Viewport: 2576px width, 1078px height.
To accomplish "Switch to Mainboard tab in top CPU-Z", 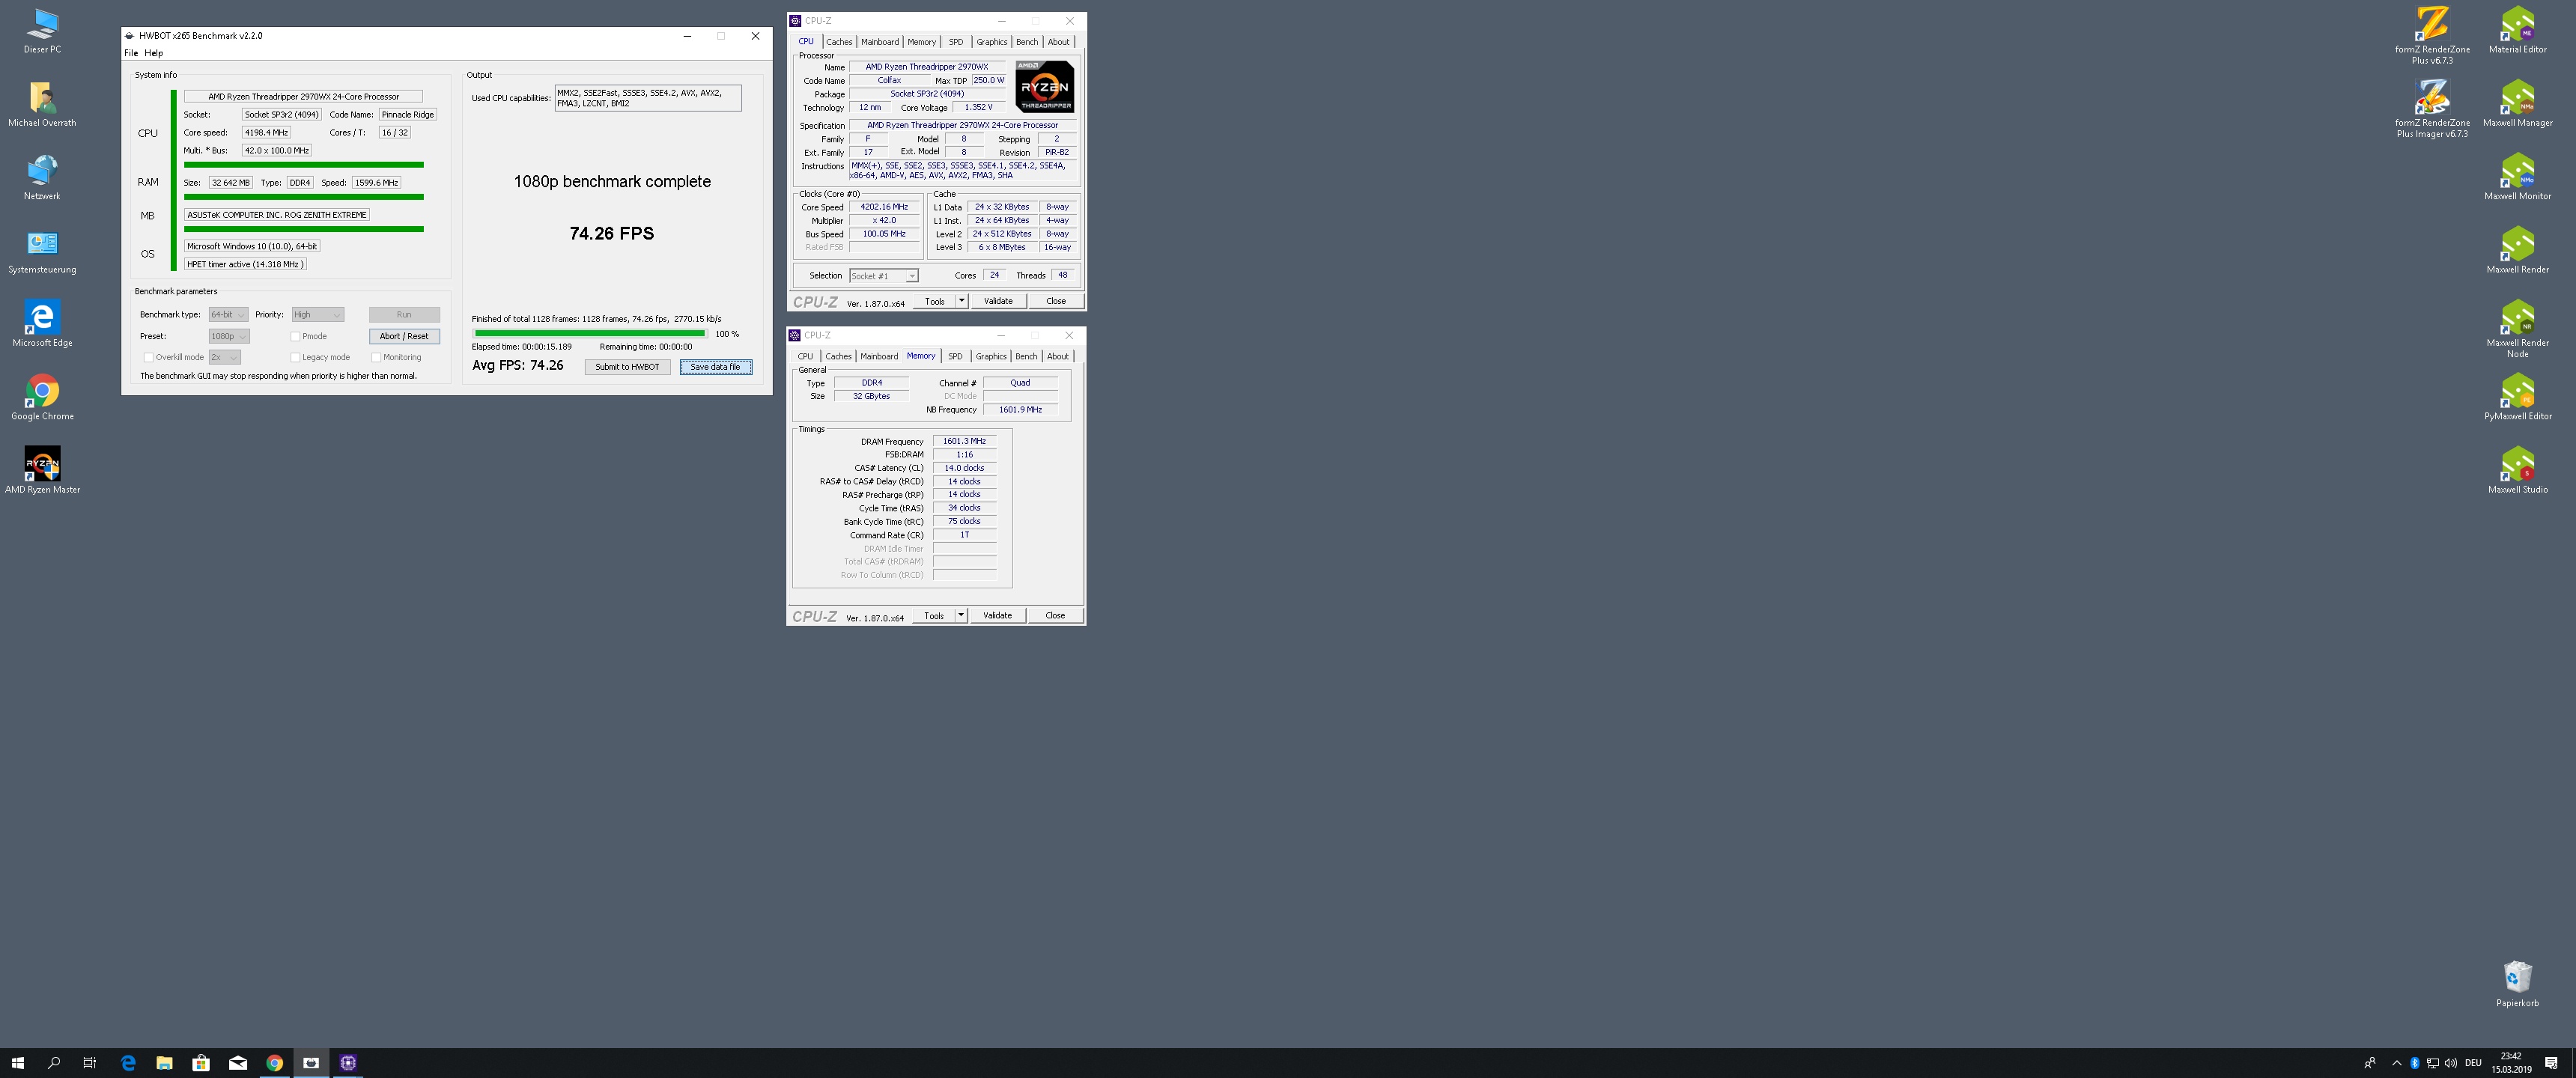I will pyautogui.click(x=880, y=42).
